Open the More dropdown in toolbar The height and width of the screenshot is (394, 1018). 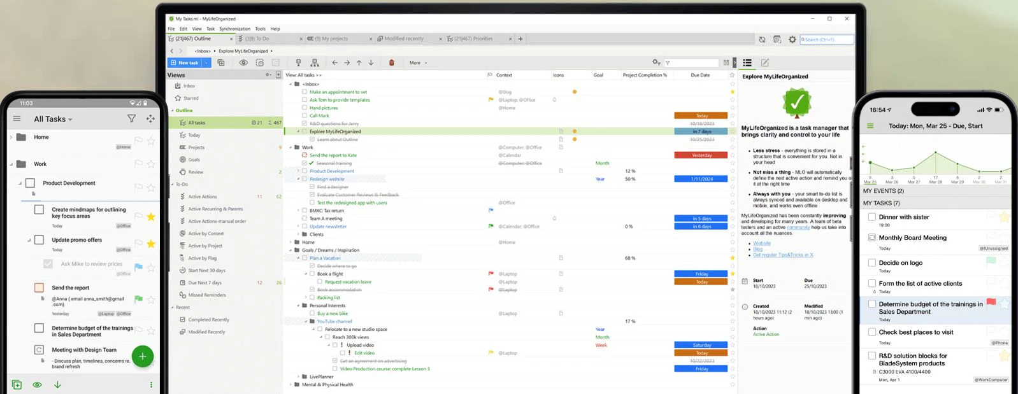(418, 63)
